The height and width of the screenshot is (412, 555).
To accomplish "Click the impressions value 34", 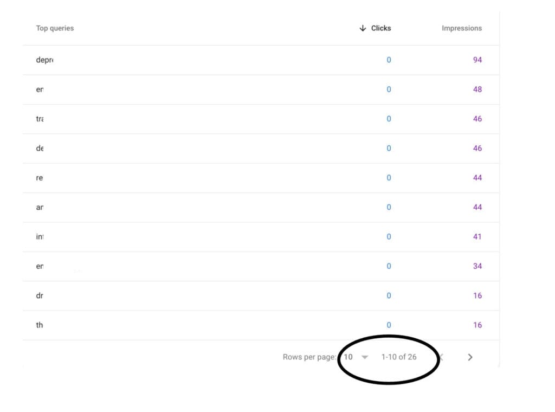I will [477, 266].
